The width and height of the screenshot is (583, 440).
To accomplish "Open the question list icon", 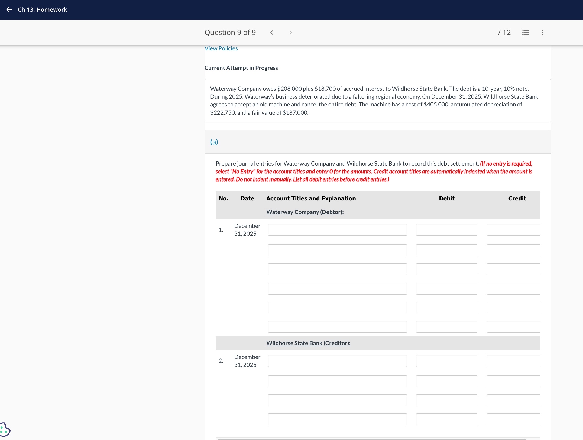I will click(525, 33).
